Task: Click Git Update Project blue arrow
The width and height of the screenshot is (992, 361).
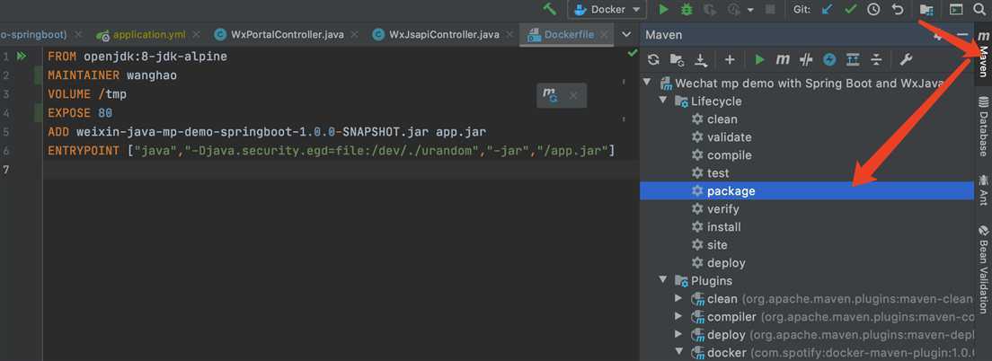Action: tap(827, 10)
